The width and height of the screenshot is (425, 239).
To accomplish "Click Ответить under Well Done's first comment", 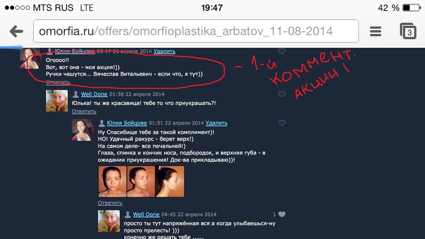I will click(84, 111).
